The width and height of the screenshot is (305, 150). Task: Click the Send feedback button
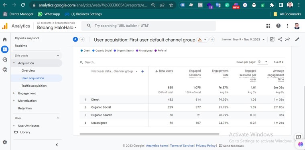tap(232, 146)
